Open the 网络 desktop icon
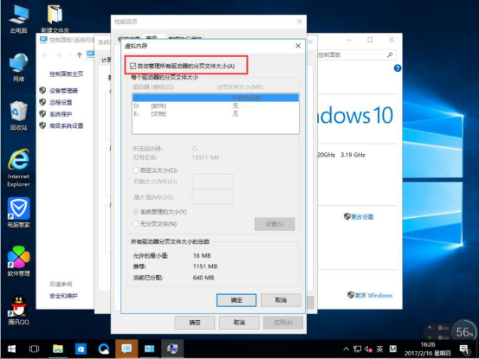 pos(19,67)
